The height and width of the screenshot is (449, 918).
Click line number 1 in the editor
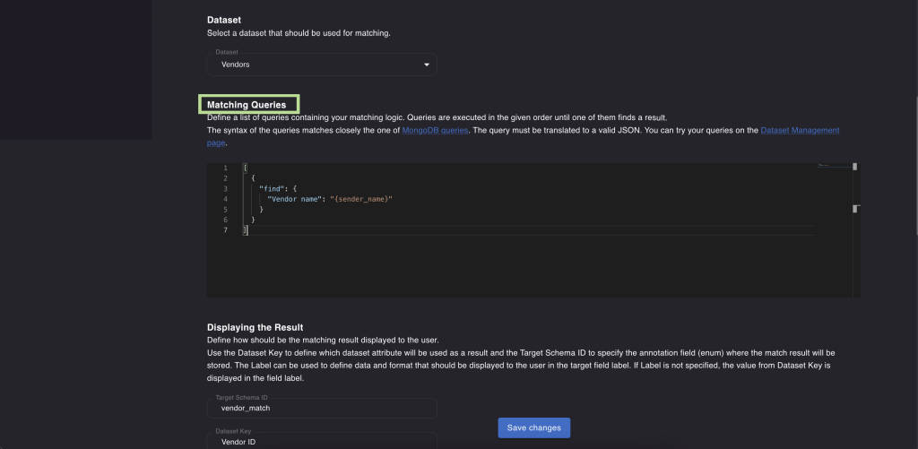pyautogui.click(x=225, y=168)
